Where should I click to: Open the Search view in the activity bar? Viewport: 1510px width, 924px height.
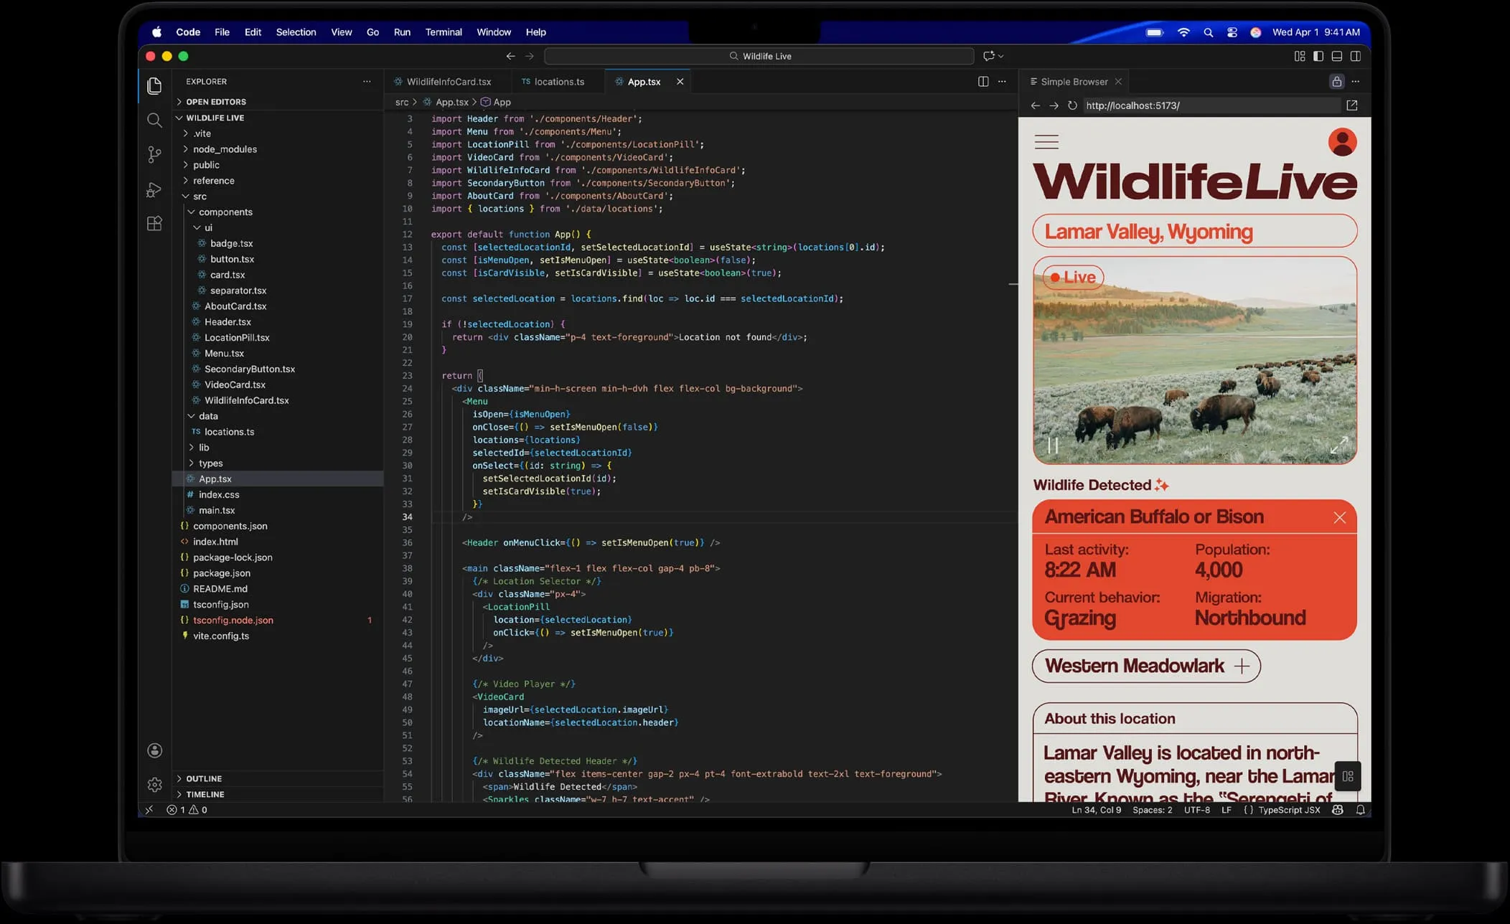(154, 121)
